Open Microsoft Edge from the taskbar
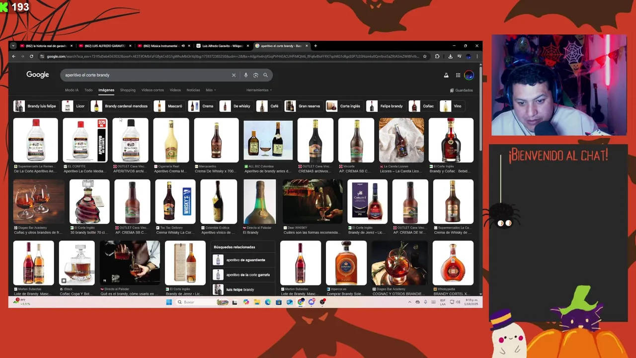This screenshot has height=358, width=636. coord(268,302)
